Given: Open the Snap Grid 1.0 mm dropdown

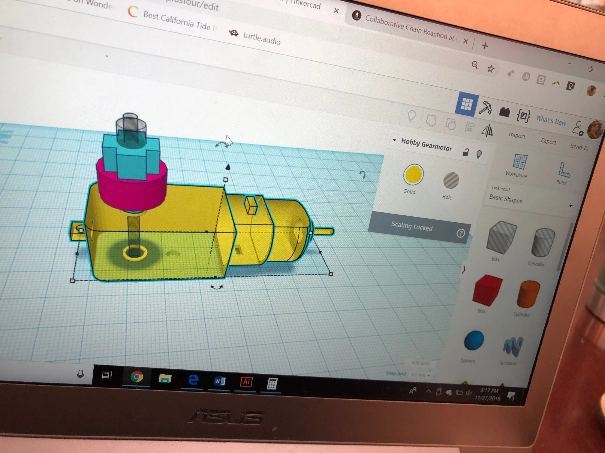Looking at the screenshot, I should tap(420, 375).
